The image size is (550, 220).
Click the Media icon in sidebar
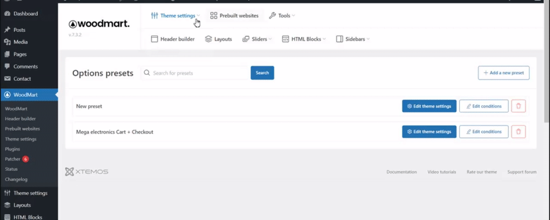[7, 42]
